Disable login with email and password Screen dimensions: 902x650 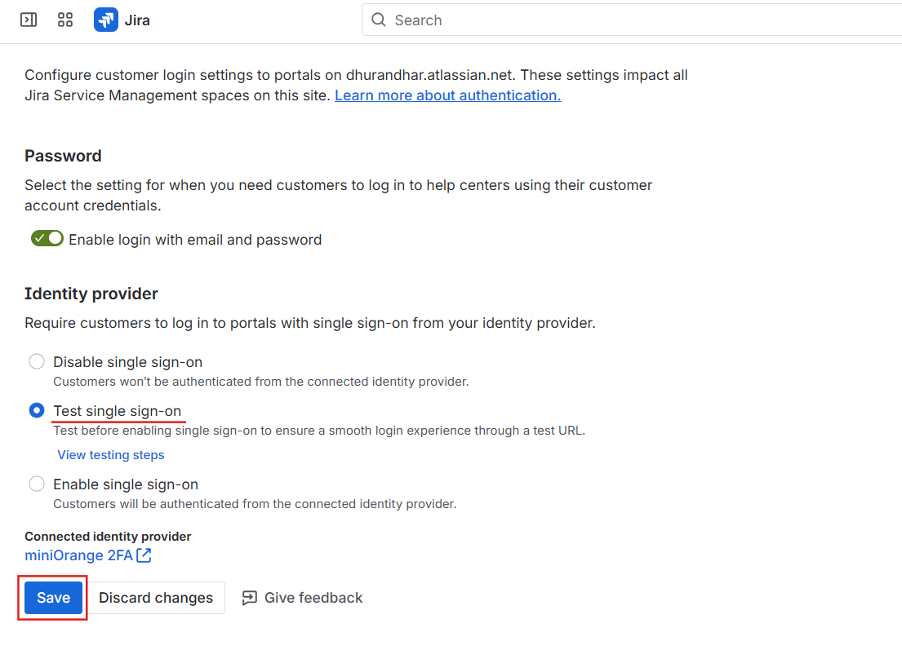coord(47,237)
